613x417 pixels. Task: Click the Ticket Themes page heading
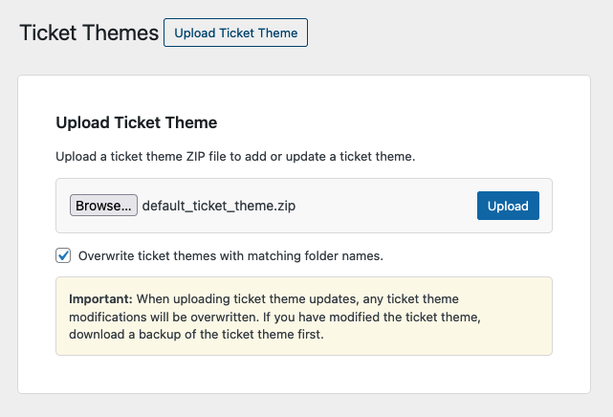[89, 33]
